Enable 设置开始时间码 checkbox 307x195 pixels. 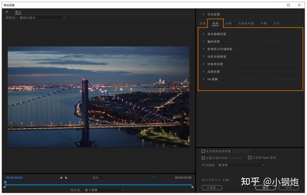coord(203,158)
